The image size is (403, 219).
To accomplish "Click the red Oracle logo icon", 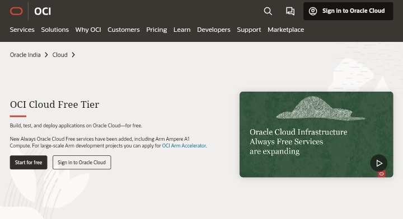I will pyautogui.click(x=16, y=11).
